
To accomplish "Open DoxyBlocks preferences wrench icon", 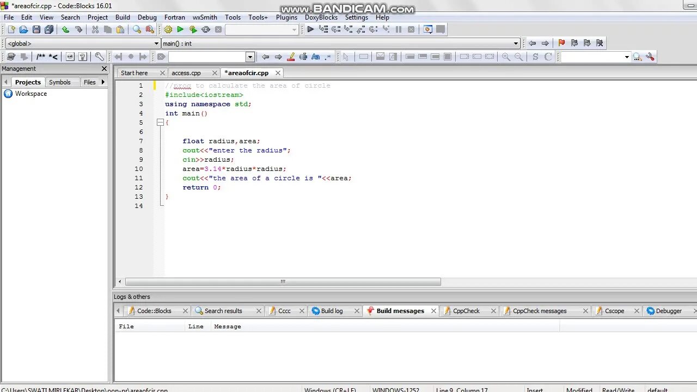I will 99,57.
